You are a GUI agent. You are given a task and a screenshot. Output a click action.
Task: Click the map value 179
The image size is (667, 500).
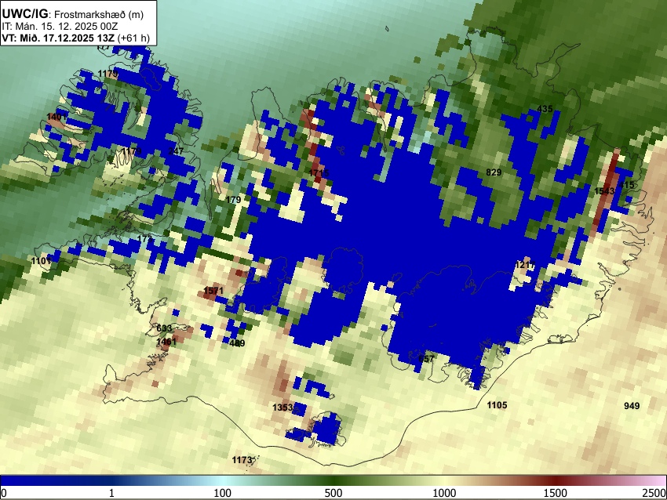point(233,200)
